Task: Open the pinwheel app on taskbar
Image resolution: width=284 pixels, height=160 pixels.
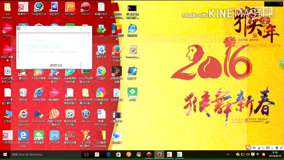Action: tap(97, 155)
